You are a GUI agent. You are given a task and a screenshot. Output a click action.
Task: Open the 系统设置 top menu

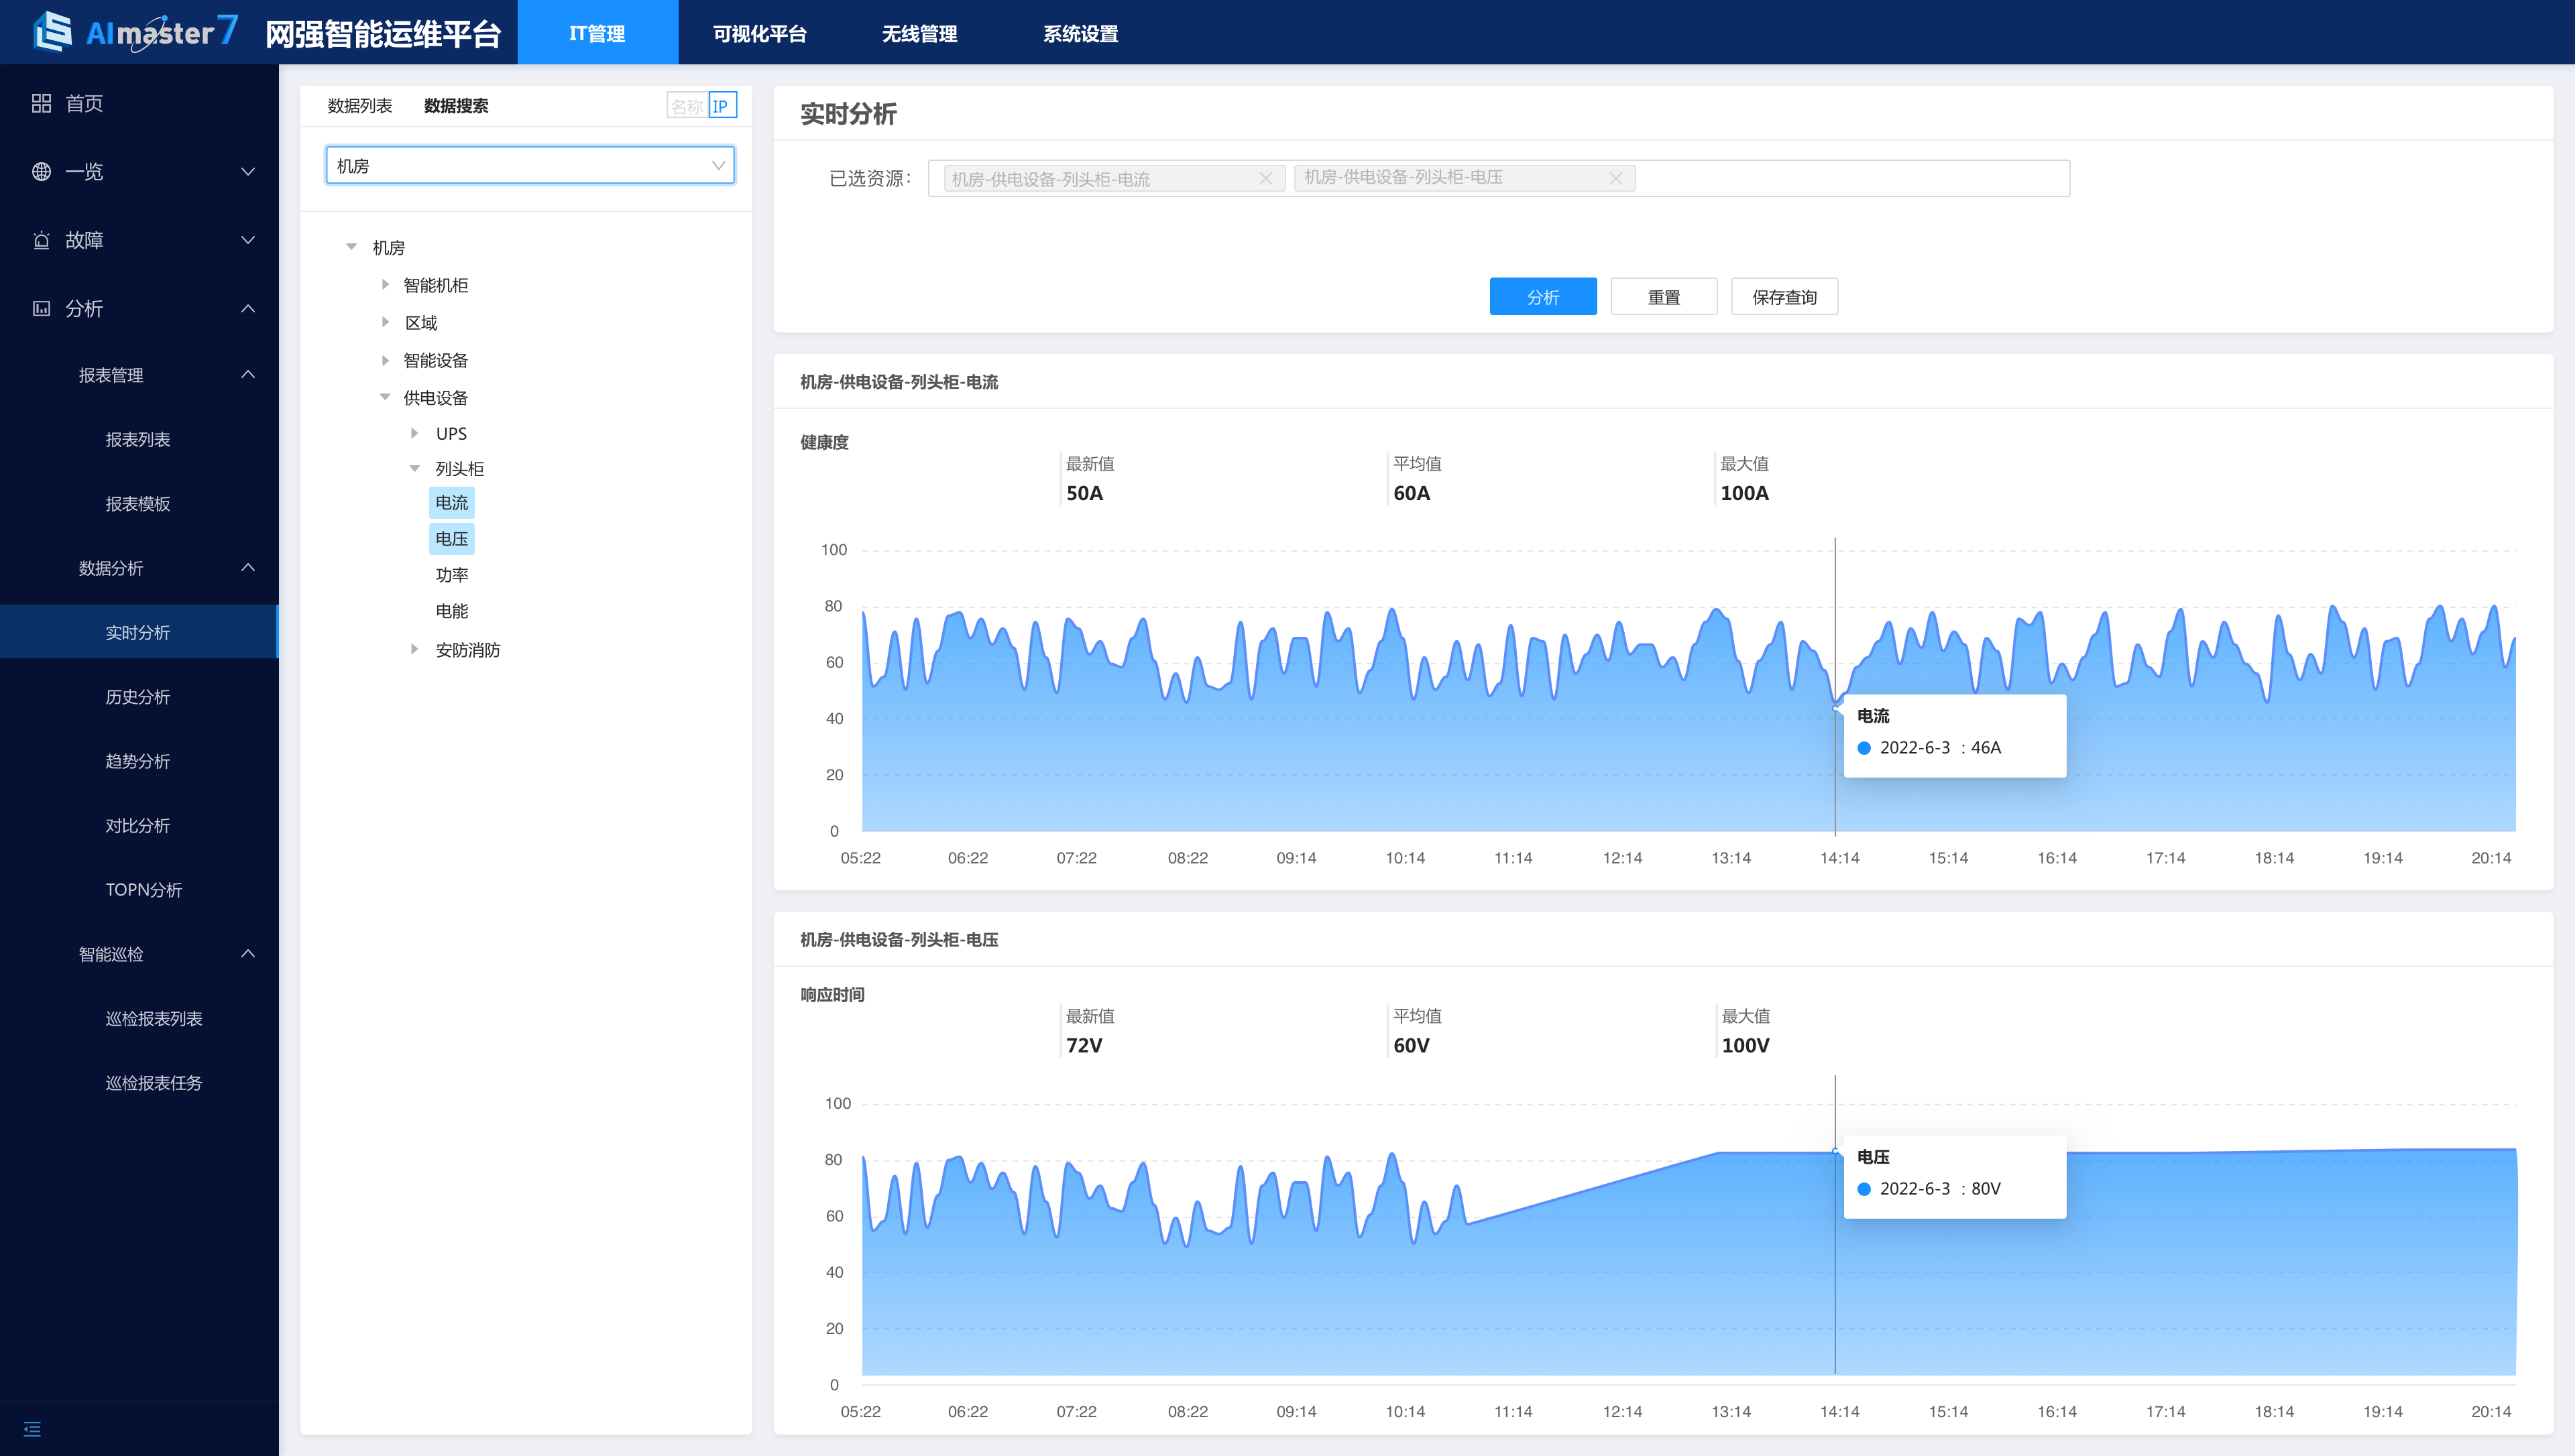(x=1080, y=33)
